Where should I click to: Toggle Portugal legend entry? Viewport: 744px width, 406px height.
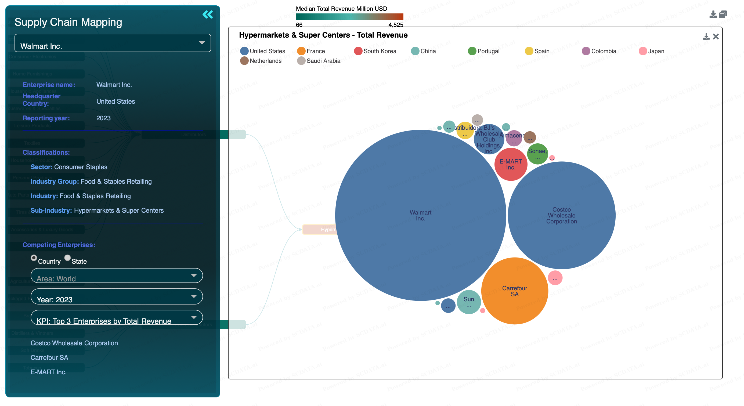483,51
